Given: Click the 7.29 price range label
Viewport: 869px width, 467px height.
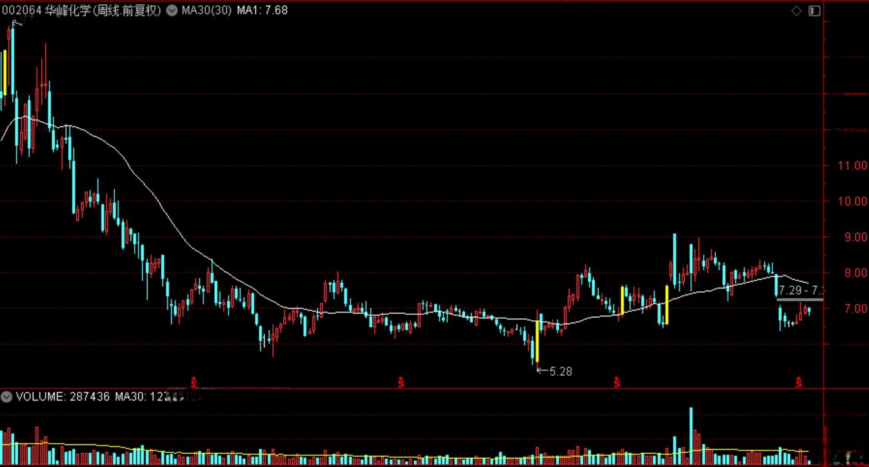Looking at the screenshot, I should (801, 291).
